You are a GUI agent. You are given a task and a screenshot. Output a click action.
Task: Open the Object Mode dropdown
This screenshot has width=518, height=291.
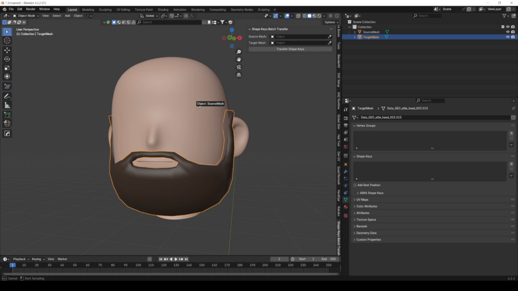click(26, 16)
